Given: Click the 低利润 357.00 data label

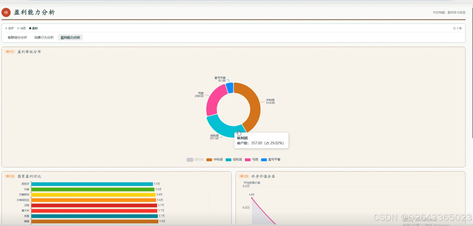Looking at the screenshot, I should [x=214, y=137].
